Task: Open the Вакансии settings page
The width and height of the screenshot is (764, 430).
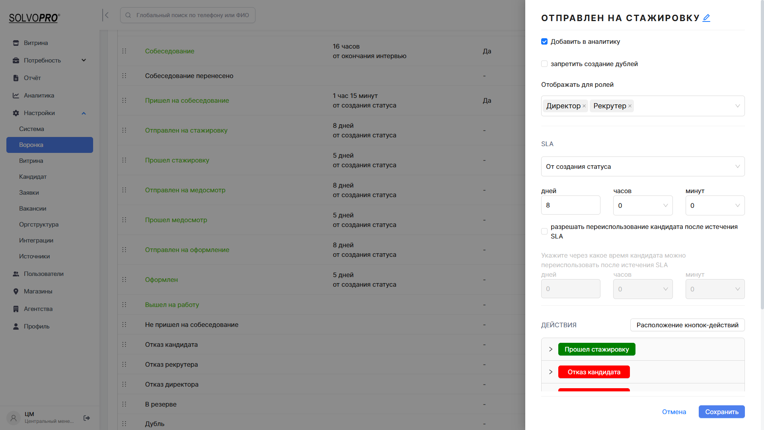Action: pyautogui.click(x=32, y=208)
